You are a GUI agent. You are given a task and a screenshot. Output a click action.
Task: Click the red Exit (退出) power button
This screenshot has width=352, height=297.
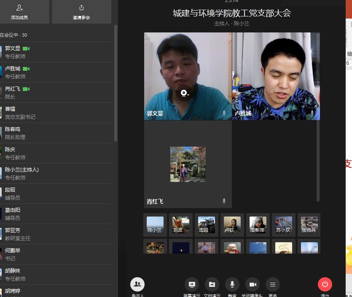(x=325, y=284)
